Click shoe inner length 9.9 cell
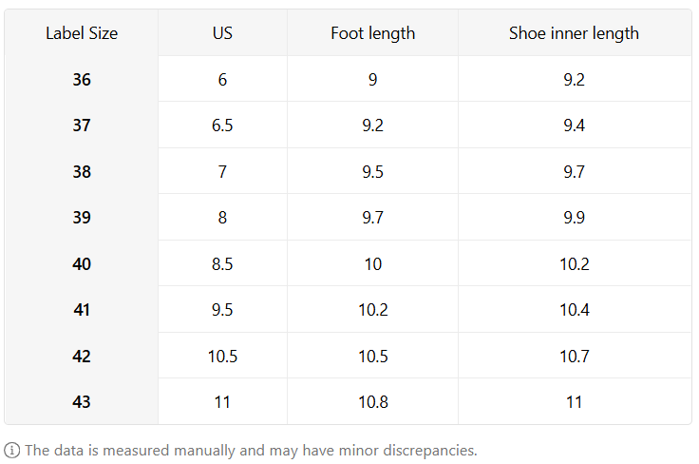 574,218
